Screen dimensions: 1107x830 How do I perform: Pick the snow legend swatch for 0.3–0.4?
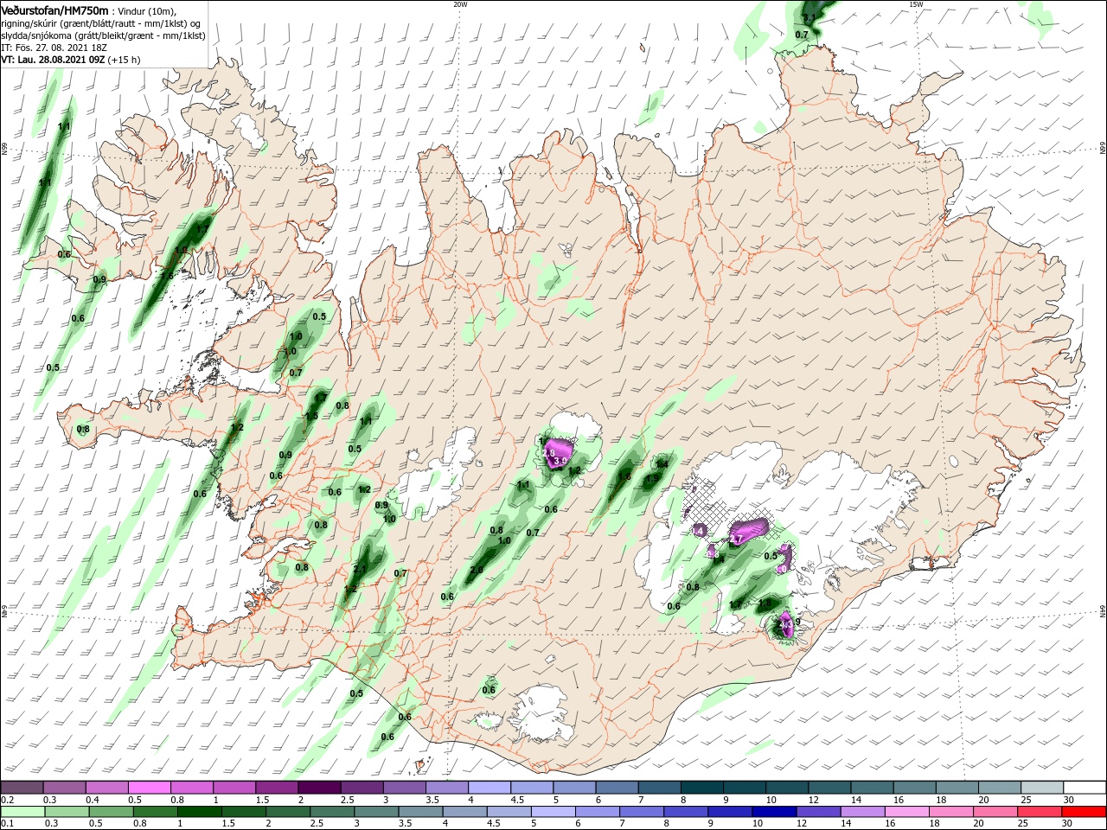point(64,788)
